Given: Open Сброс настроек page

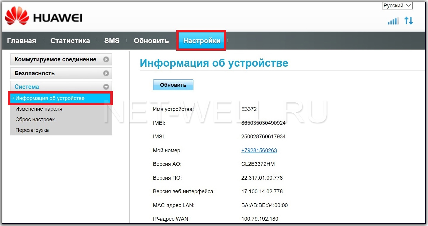Looking at the screenshot, I should 35,119.
